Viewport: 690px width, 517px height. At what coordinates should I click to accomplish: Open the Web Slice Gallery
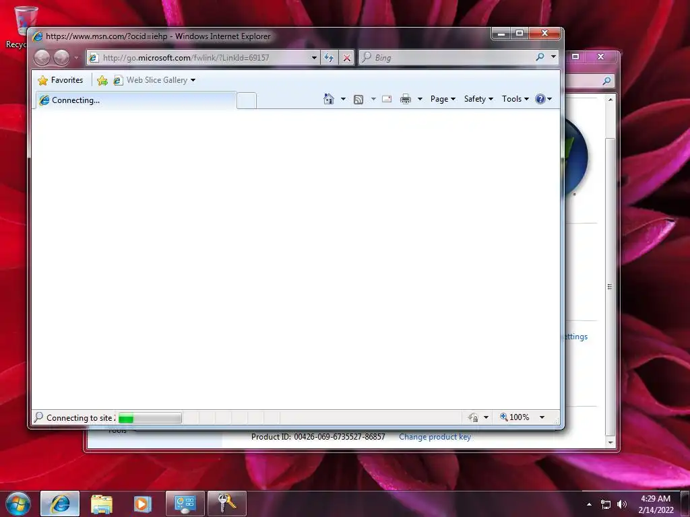[154, 80]
